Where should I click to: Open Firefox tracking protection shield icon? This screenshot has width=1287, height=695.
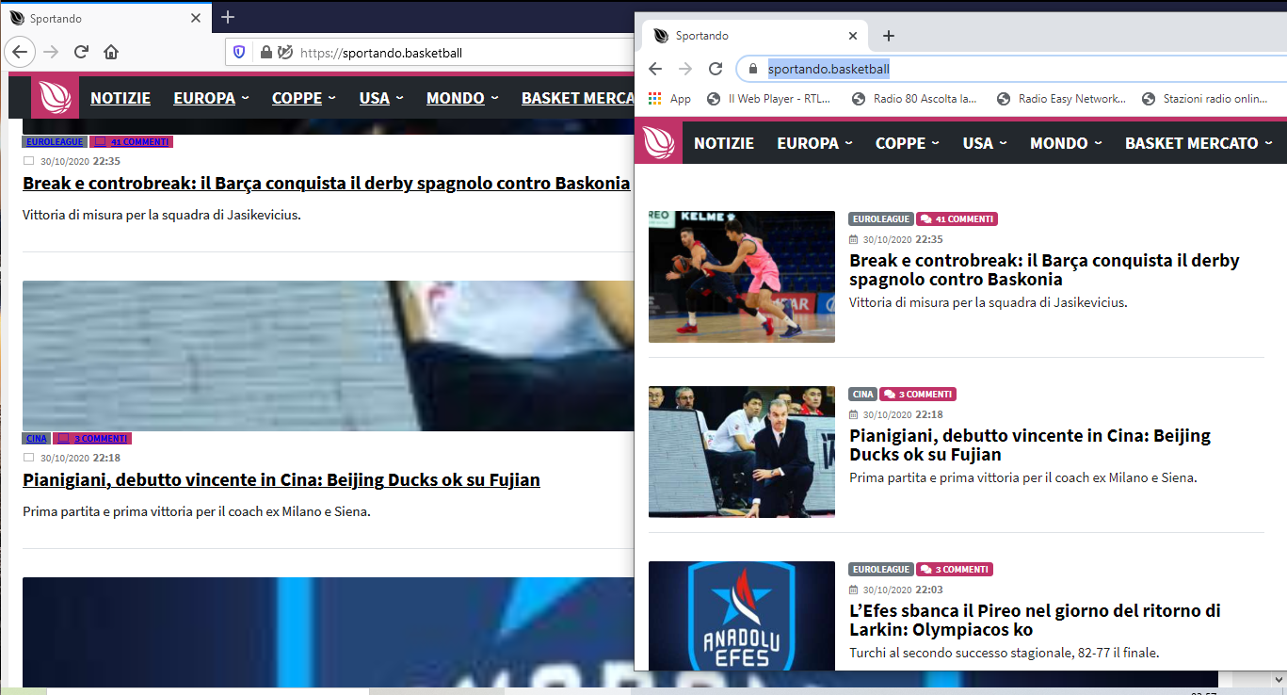pos(239,53)
